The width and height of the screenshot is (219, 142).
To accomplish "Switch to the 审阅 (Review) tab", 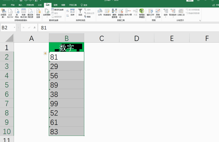I will 55,5.
